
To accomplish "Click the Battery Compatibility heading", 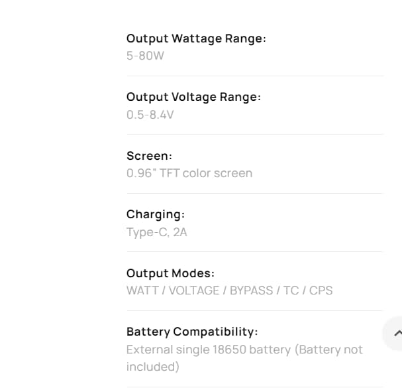I will [x=192, y=332].
